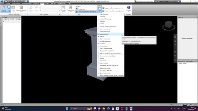Open Windows Start button on taskbar
The width and height of the screenshot is (198, 111).
point(67,109)
